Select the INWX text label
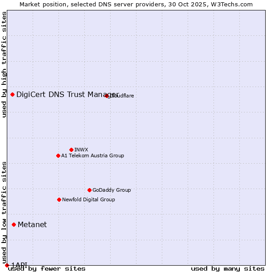Screen dimensions: 272x272 click(81, 150)
